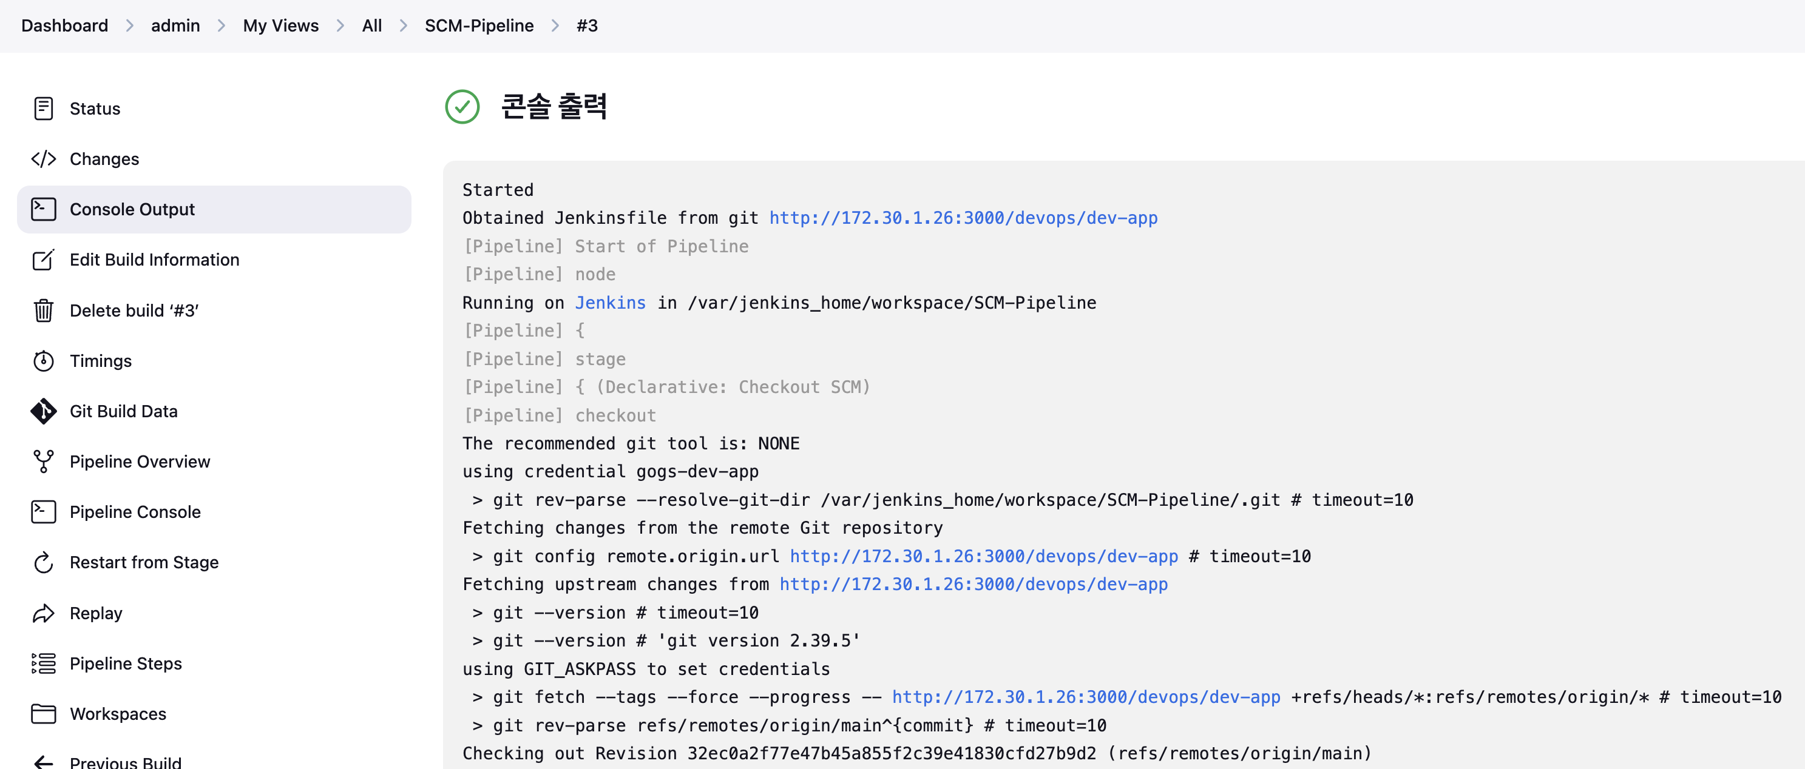The image size is (1805, 769).
Task: Click the Delete build trash icon
Action: tap(44, 311)
